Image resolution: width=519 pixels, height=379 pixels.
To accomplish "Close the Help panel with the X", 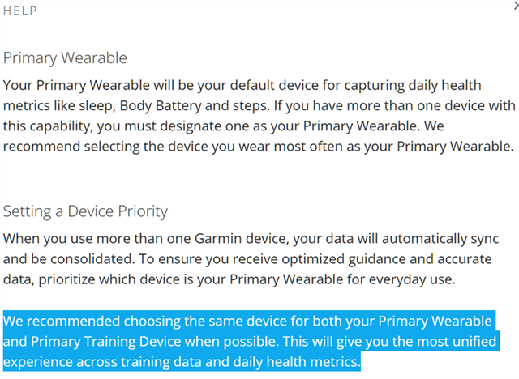I will click(514, 7).
